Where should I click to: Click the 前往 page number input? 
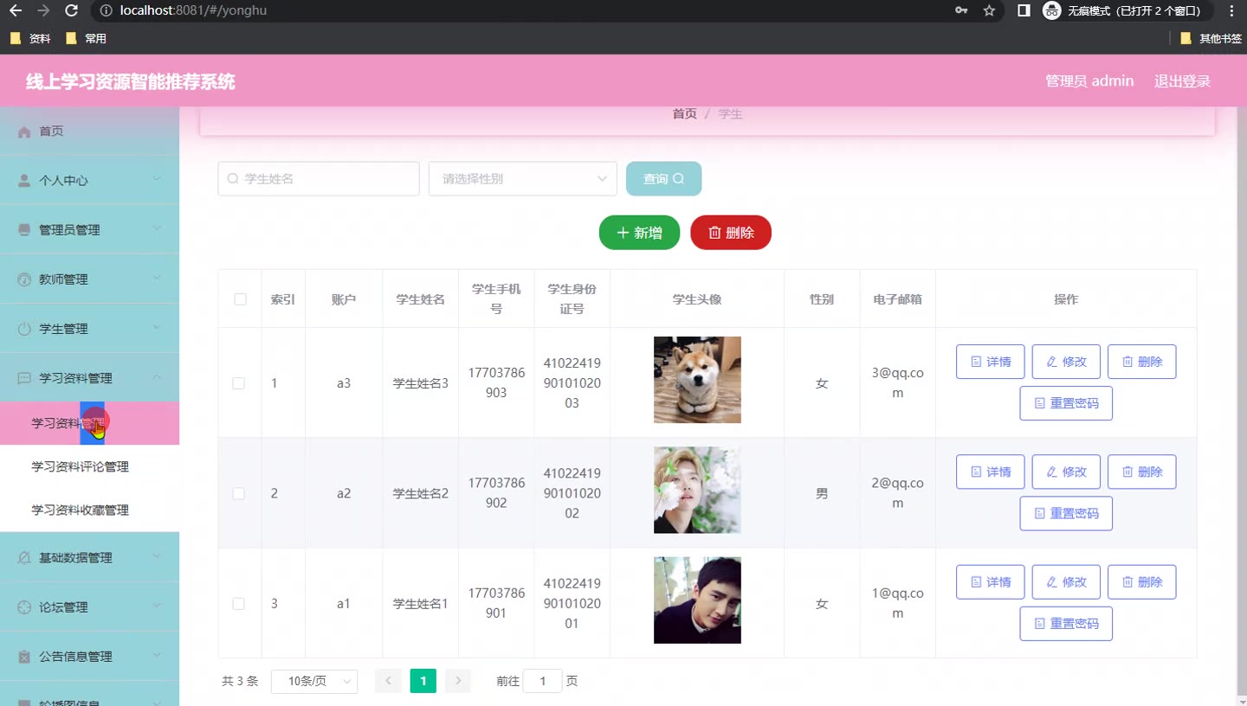(543, 682)
